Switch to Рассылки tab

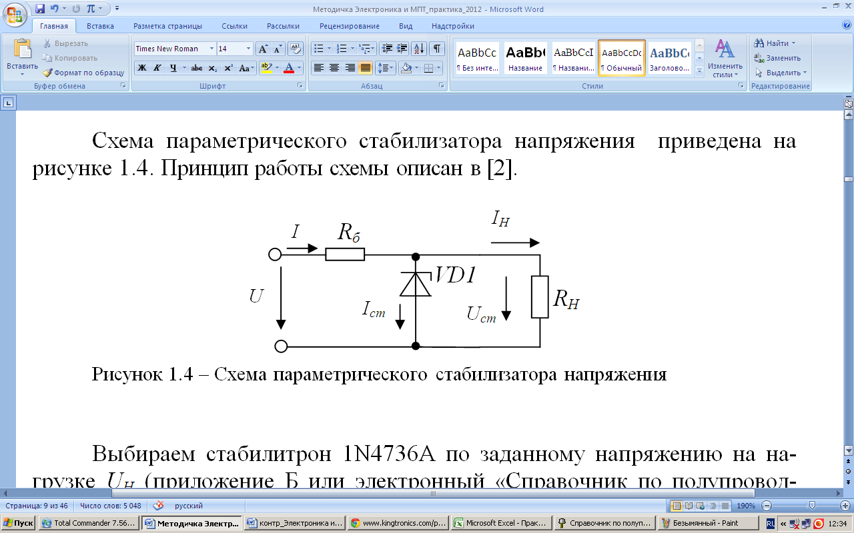click(283, 26)
